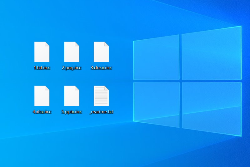Click the "3.docx.iicc" filename text
The width and height of the screenshot is (250, 167).
101,68
